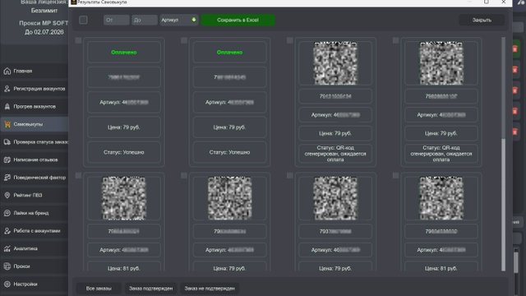Click the Аналитика chart icon
This screenshot has width=526, height=296.
[x=7, y=248]
